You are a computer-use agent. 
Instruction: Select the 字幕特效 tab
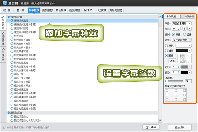34,10
